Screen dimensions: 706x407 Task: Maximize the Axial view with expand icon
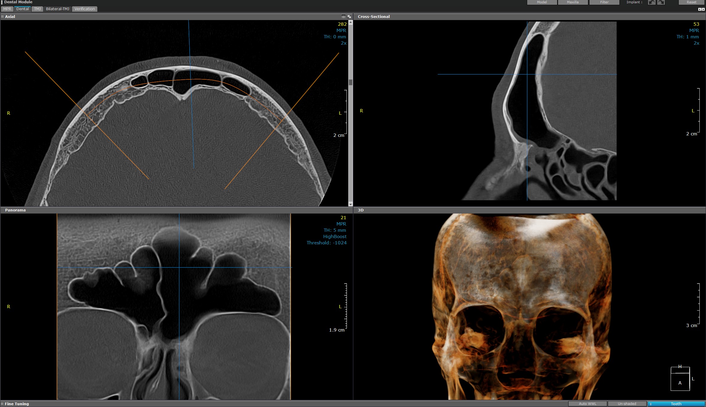(x=349, y=17)
